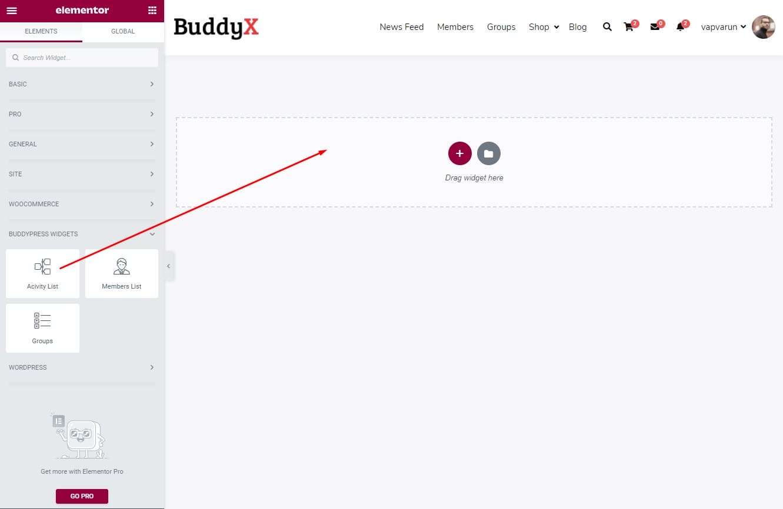Check the notifications bell
This screenshot has height=509, width=783.
(x=681, y=26)
